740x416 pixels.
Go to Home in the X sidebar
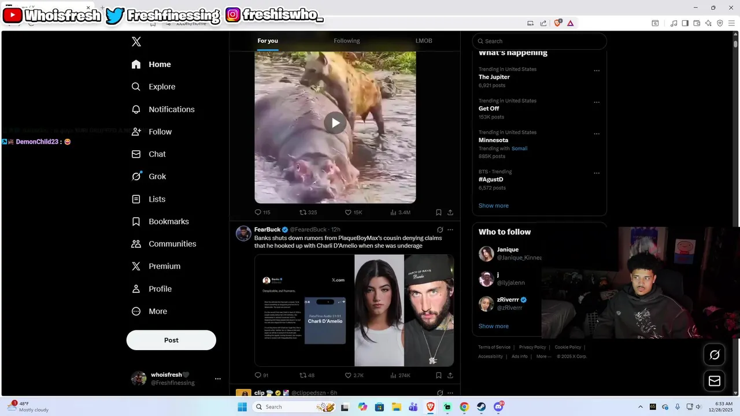click(151, 64)
